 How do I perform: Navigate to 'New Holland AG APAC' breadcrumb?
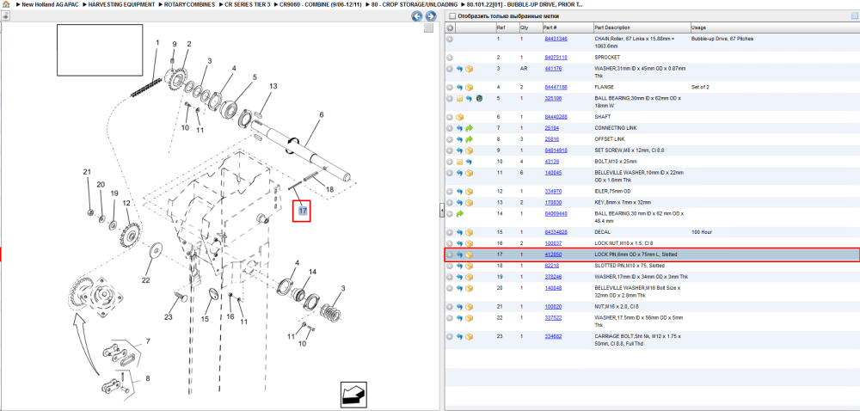pyautogui.click(x=49, y=4)
